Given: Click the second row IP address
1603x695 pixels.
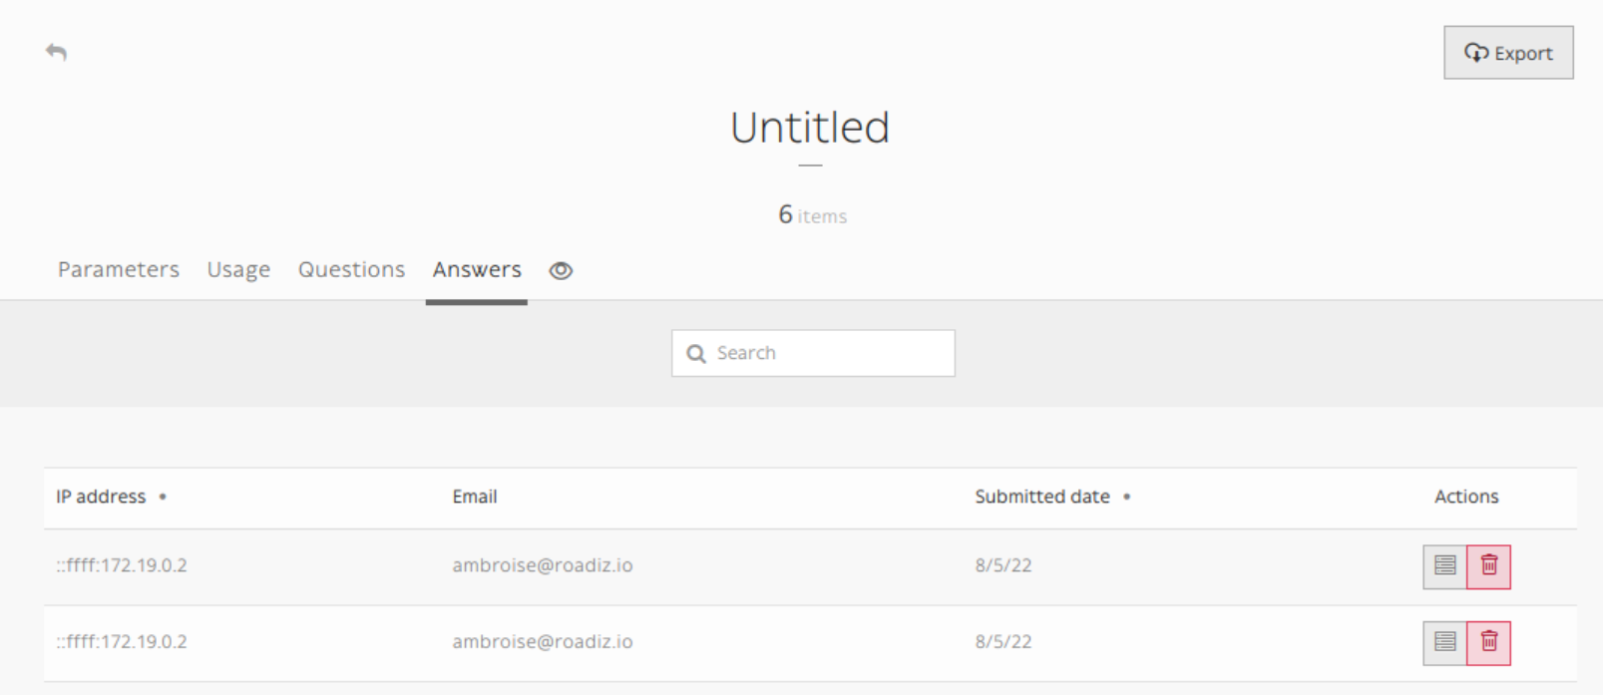Looking at the screenshot, I should [122, 641].
